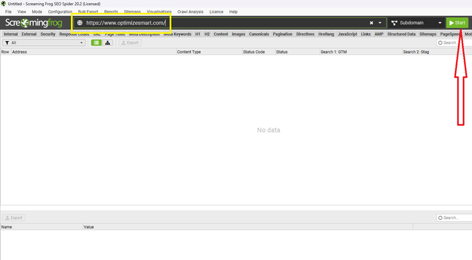Open the URL history dropdown arrow
The height and width of the screenshot is (260, 472).
pyautogui.click(x=380, y=23)
